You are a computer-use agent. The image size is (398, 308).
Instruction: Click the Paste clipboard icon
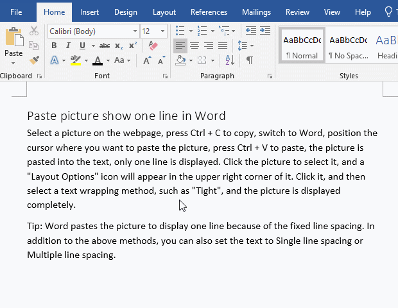point(14,37)
